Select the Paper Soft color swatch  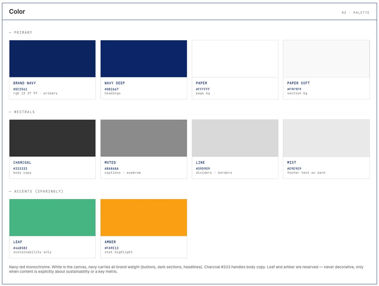(x=326, y=59)
